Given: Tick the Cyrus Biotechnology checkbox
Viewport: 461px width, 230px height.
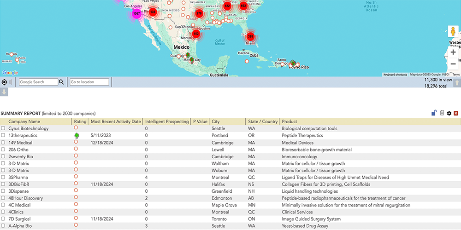Looking at the screenshot, I should [x=3, y=128].
